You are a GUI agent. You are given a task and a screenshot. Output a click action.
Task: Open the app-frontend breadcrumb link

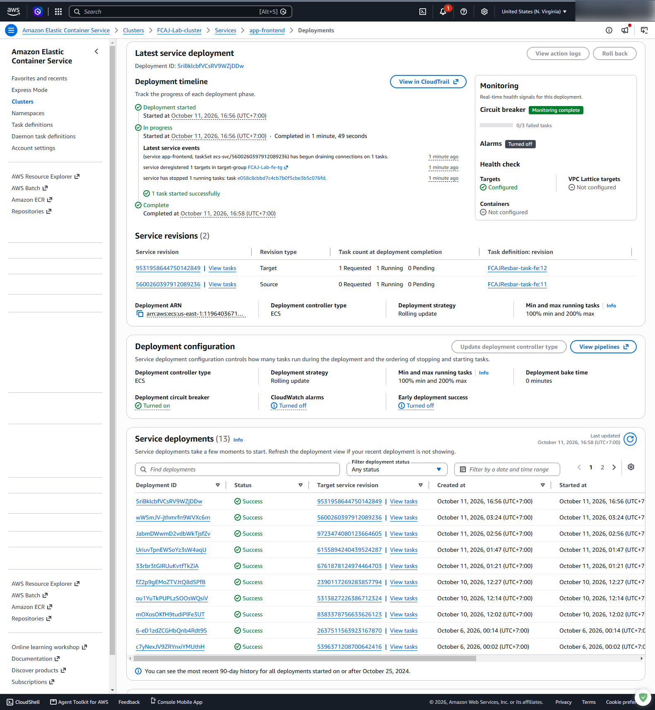tap(267, 30)
